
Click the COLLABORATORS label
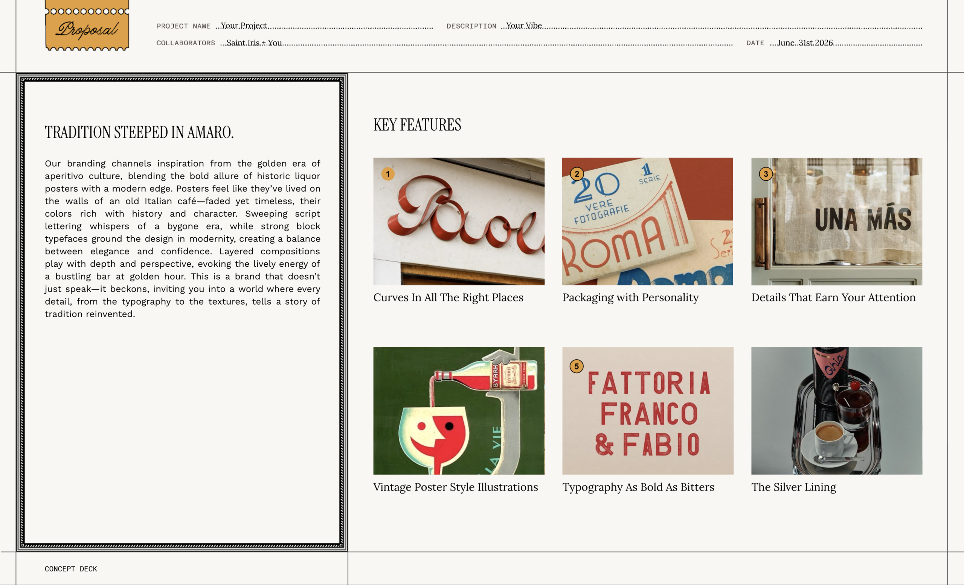(186, 43)
